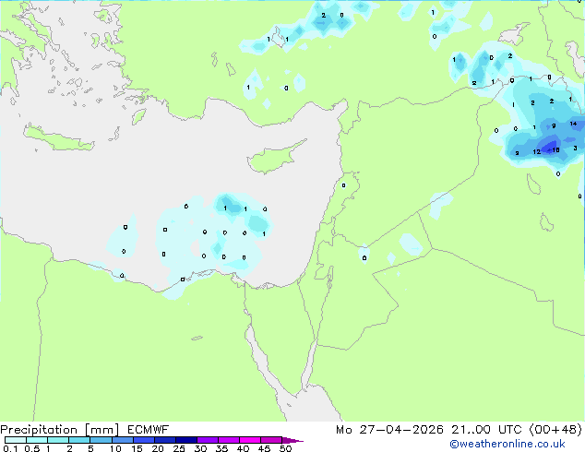Click legend scale label '20'
This screenshot has width=585, height=452.
158,448
